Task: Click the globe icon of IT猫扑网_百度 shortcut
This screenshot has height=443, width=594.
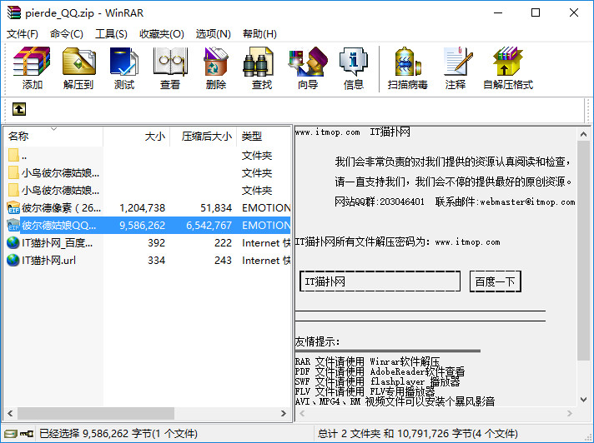Action: [13, 242]
